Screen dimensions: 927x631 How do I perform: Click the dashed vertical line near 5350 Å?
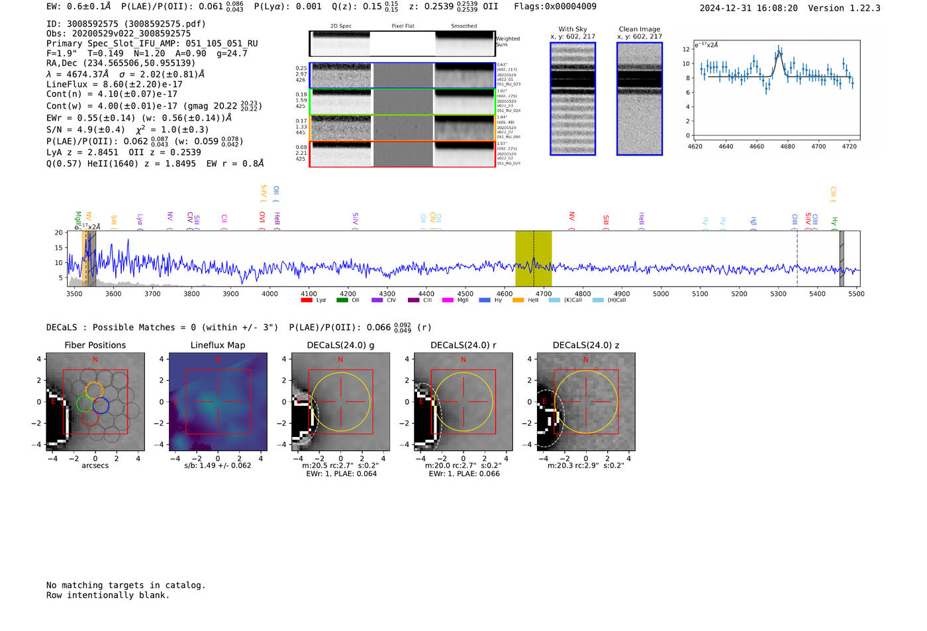[x=797, y=259]
